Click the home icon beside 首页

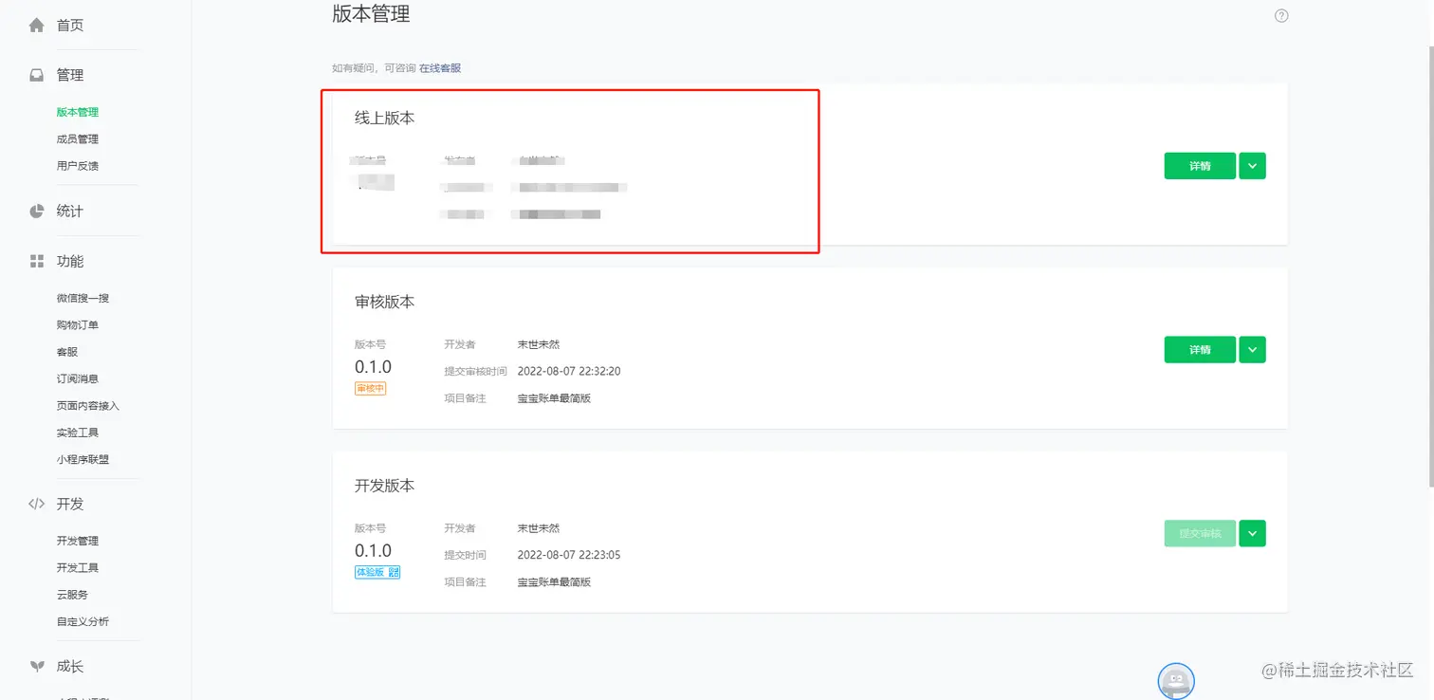pos(37,26)
